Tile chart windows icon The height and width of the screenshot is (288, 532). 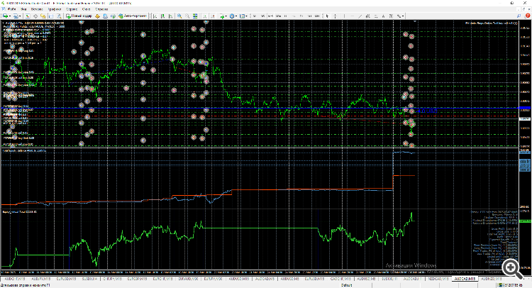tap(195, 16)
